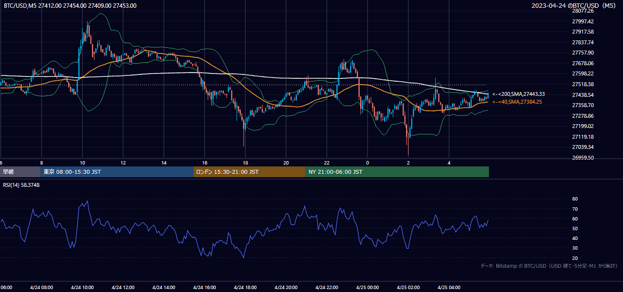Click the 4/24 14:00 date label
Screen dimensions: 623x292
coord(164,288)
